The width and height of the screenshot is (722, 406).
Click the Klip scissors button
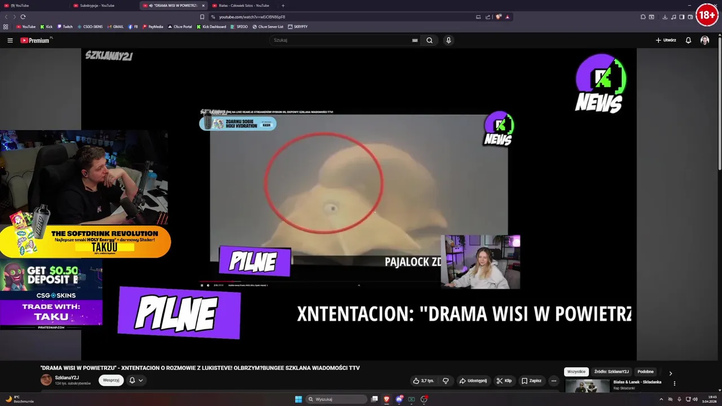coord(504,381)
